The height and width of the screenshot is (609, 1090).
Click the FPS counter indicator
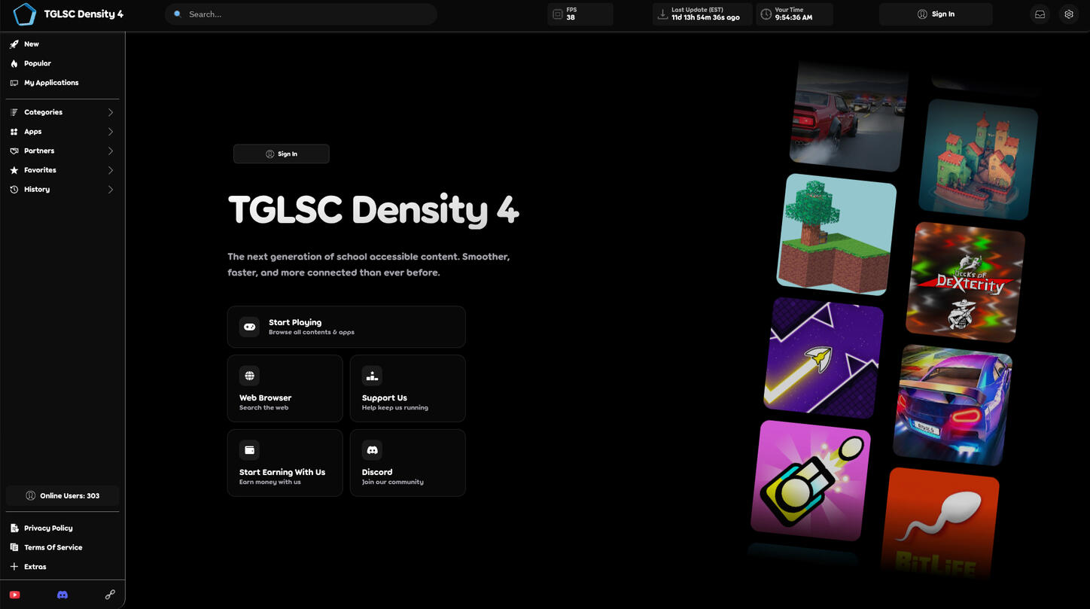(x=580, y=14)
